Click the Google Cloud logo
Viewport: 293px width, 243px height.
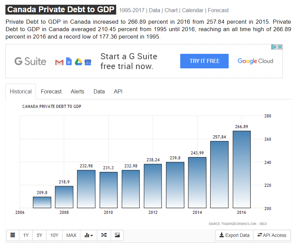point(255,61)
